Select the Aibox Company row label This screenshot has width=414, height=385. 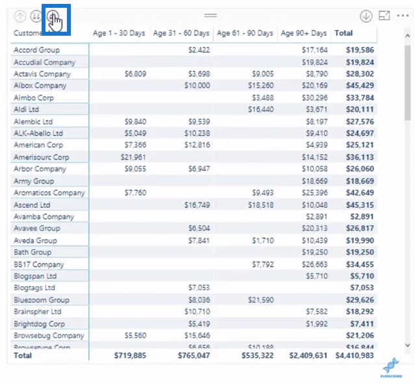click(40, 86)
